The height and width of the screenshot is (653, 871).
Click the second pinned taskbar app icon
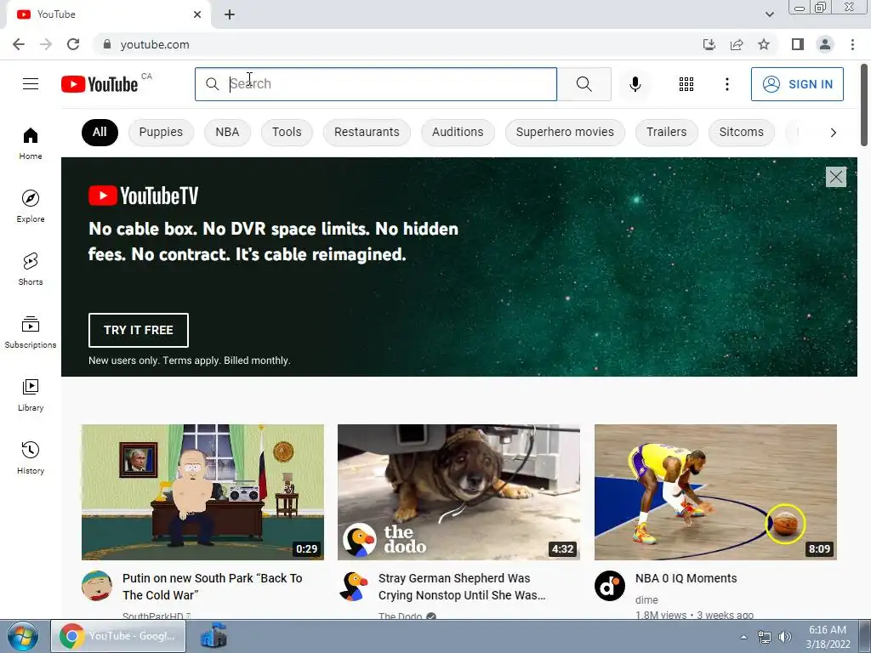pos(213,636)
